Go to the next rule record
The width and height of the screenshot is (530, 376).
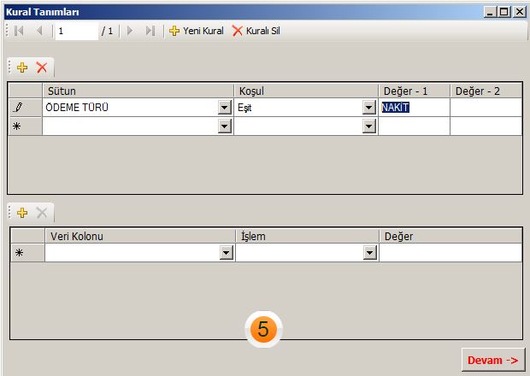[x=130, y=31]
